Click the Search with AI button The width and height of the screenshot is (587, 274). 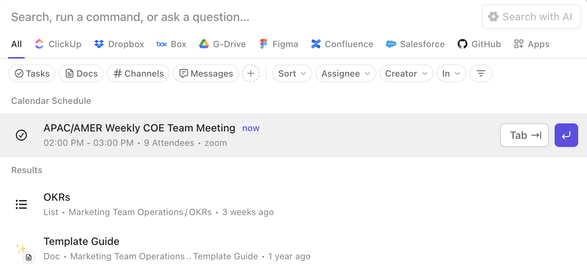click(x=531, y=17)
